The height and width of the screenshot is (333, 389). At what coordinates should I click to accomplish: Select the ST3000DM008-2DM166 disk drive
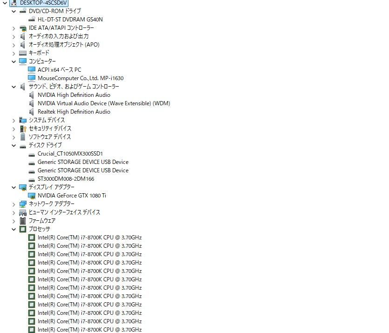tap(66, 179)
